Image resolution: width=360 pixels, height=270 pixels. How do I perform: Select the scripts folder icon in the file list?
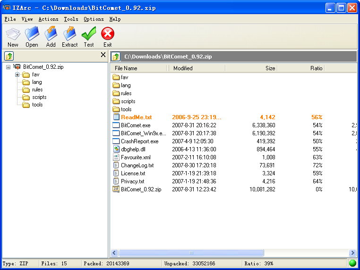click(116, 101)
